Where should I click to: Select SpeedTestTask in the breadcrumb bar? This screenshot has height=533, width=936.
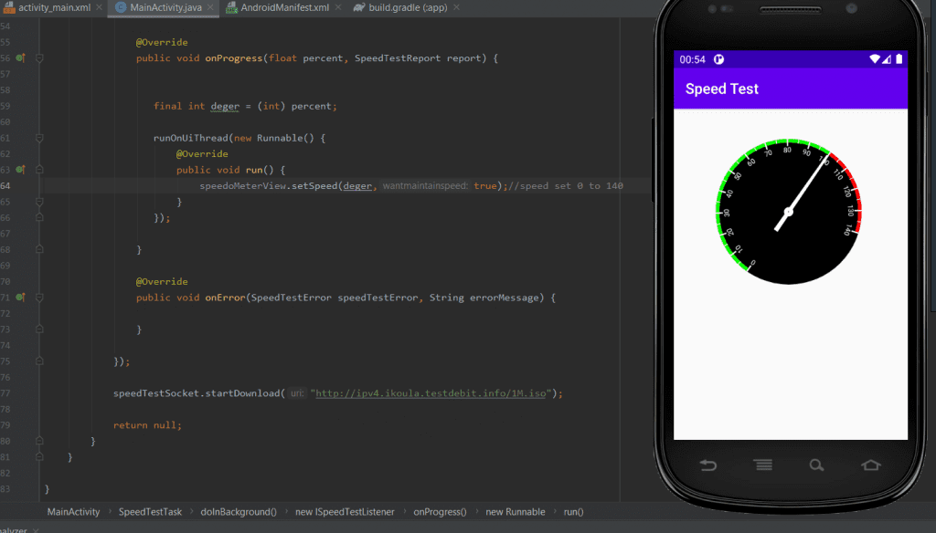(x=150, y=512)
